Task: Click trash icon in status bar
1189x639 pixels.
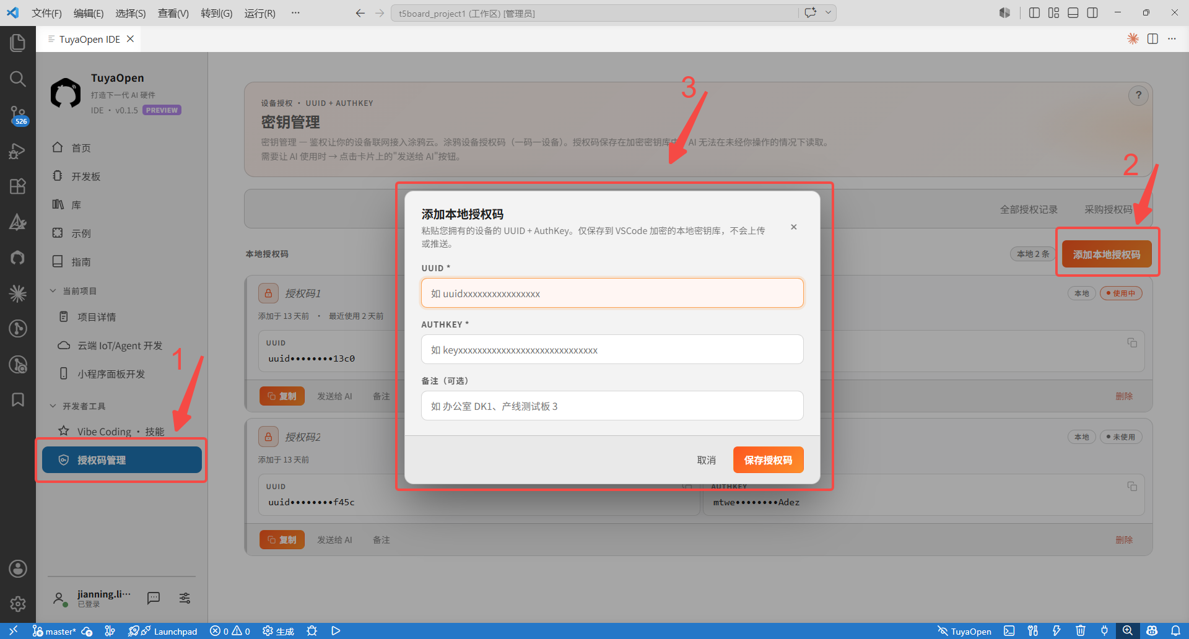Action: click(1081, 631)
